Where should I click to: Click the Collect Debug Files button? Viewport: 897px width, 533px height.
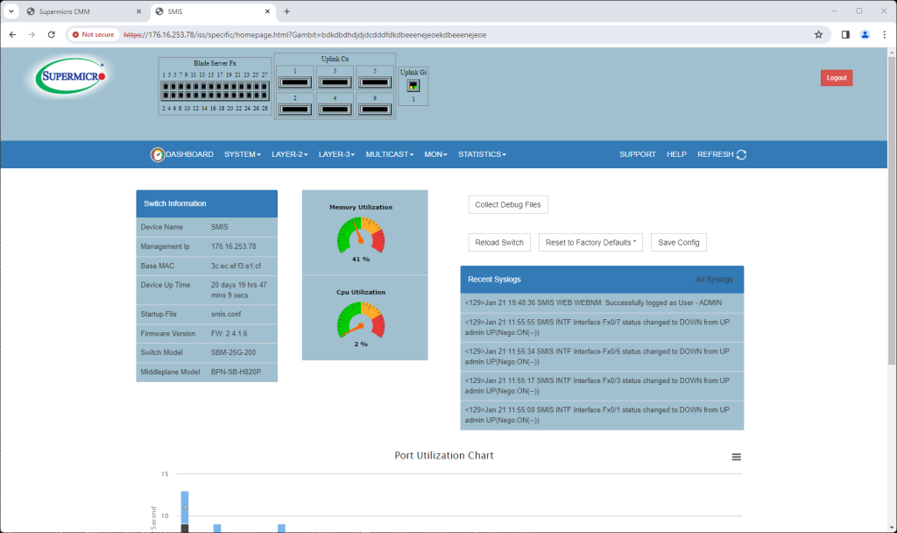508,205
